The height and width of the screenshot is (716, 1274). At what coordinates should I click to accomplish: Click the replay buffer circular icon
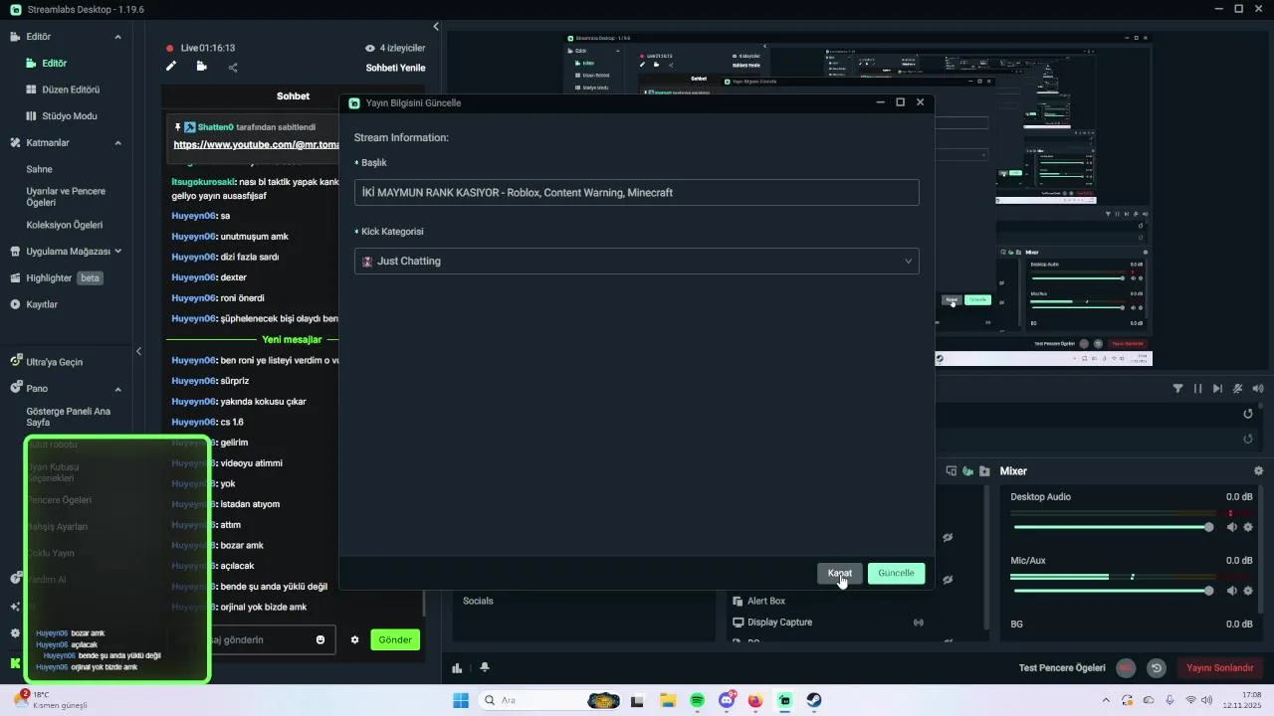click(x=1156, y=668)
